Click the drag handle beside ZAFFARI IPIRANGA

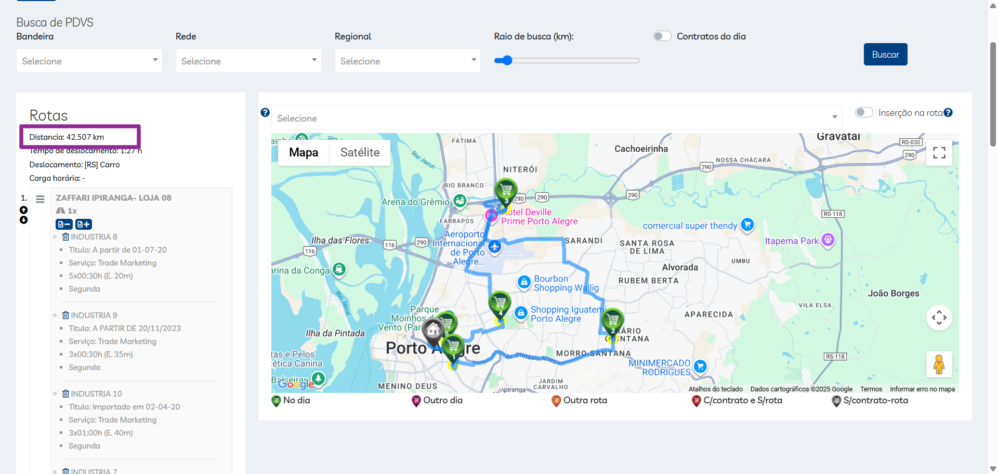(x=40, y=199)
